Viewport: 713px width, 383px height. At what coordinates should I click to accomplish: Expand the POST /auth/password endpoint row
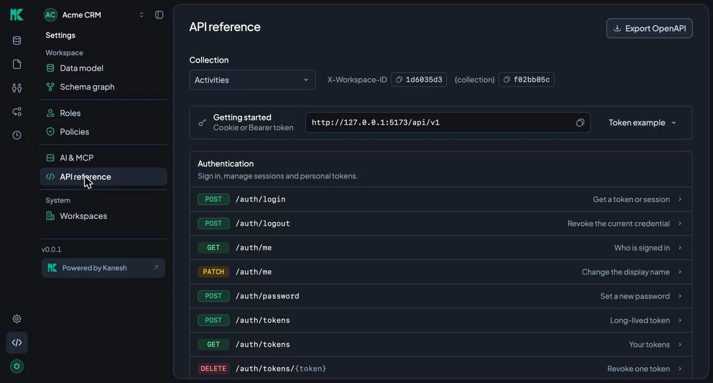441,296
